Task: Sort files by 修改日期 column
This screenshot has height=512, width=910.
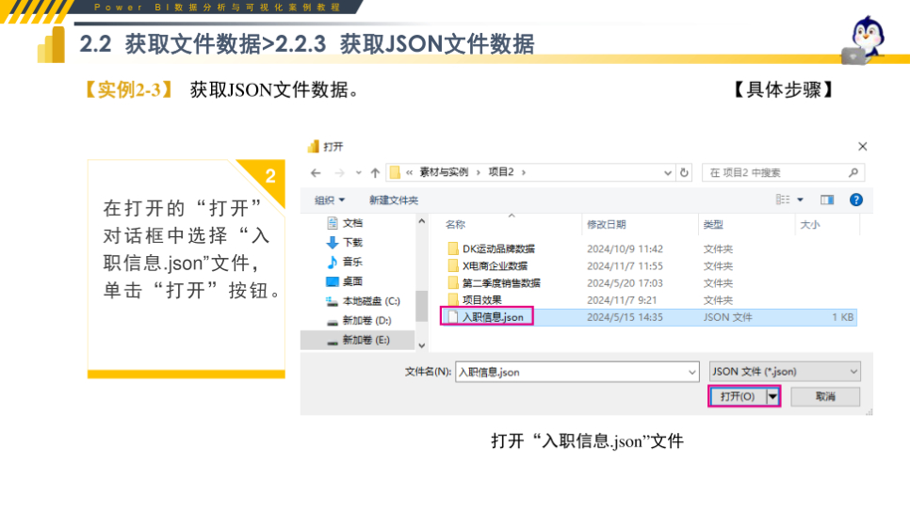Action: coord(607,224)
